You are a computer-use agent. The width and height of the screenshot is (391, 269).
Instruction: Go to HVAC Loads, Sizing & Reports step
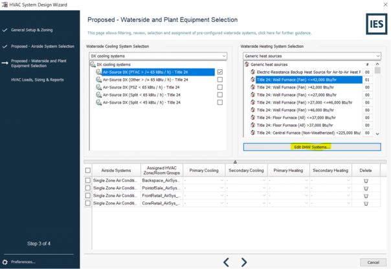(38, 80)
